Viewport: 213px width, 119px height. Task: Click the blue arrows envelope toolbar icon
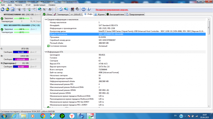click(x=61, y=9)
